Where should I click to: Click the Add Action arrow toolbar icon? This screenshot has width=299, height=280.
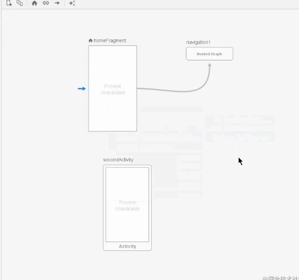[57, 3]
